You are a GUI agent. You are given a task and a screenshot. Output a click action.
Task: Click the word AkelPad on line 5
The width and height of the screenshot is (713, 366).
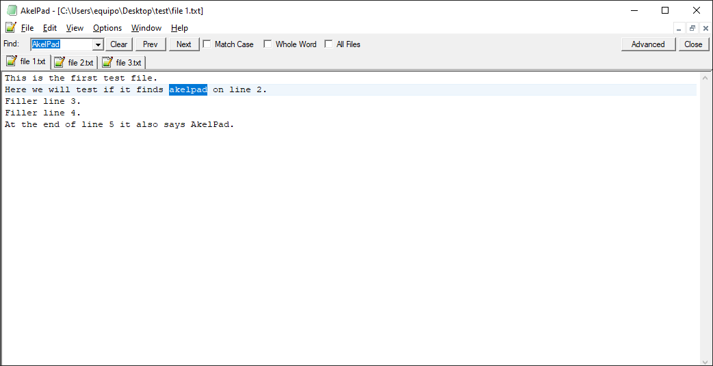click(x=209, y=125)
